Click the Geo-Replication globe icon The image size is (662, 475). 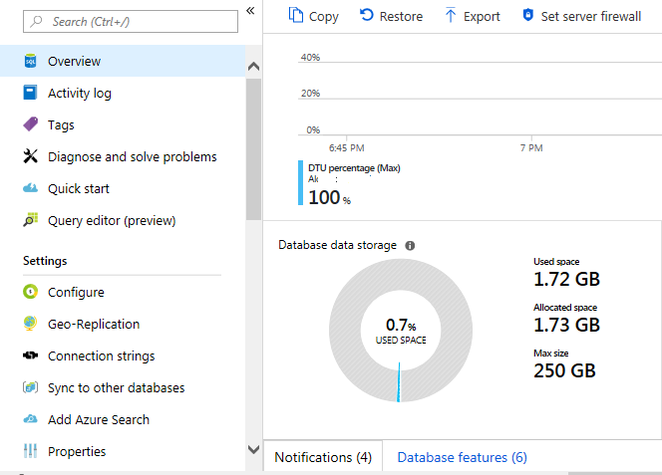click(30, 324)
